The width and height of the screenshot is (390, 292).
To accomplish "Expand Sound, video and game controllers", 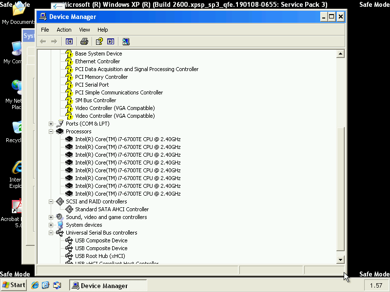I will (x=51, y=217).
